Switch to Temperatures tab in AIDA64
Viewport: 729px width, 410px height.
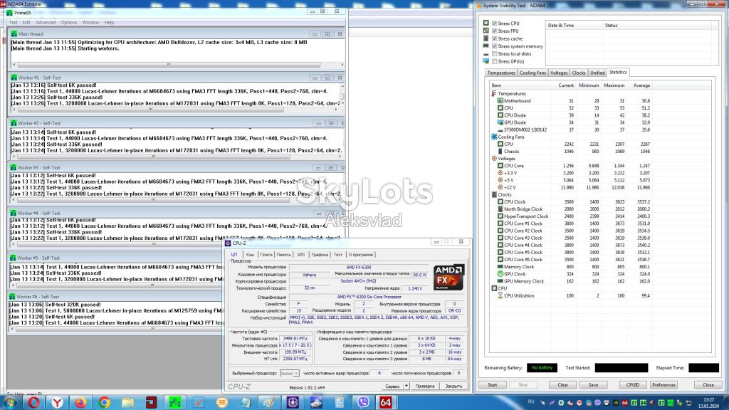click(500, 73)
